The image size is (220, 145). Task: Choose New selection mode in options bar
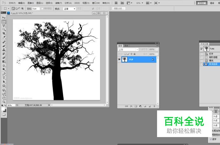[13, 9]
